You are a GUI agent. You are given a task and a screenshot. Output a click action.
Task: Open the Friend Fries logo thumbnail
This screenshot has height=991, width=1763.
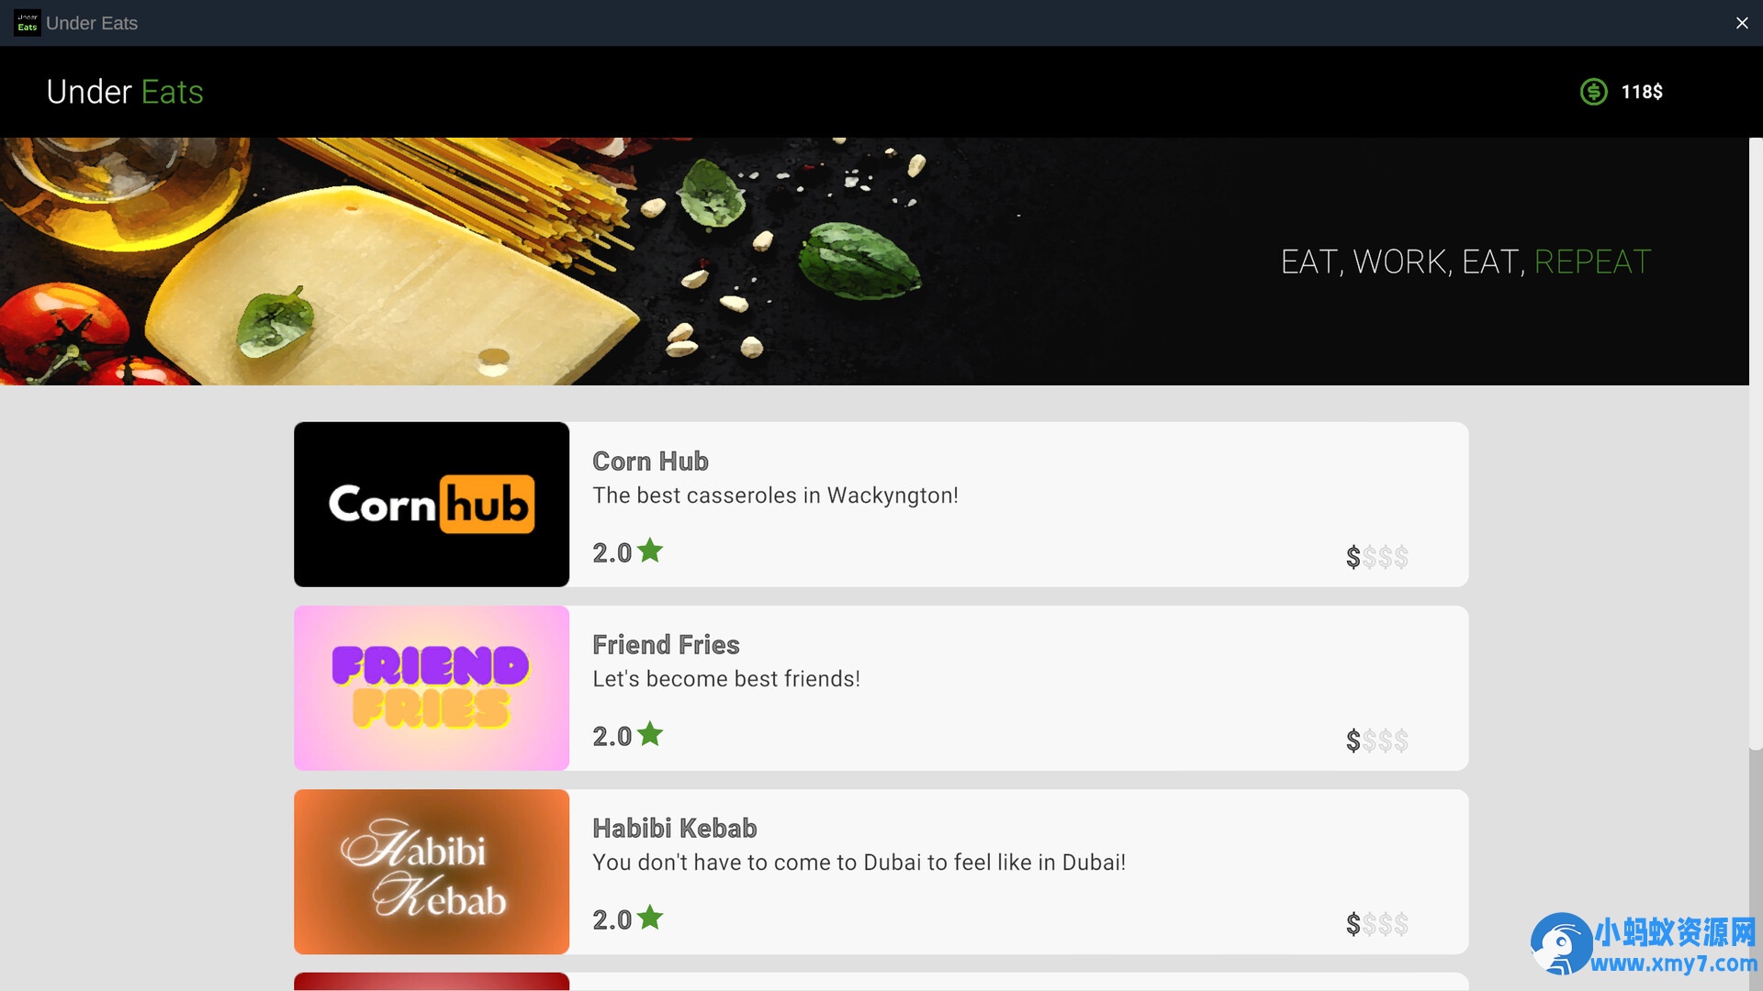click(432, 688)
